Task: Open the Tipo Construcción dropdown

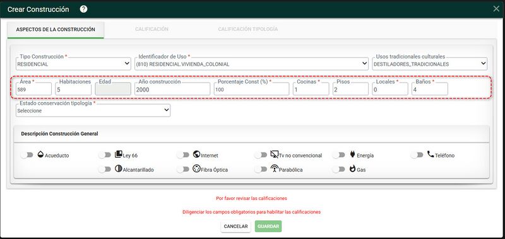Action: (x=73, y=64)
